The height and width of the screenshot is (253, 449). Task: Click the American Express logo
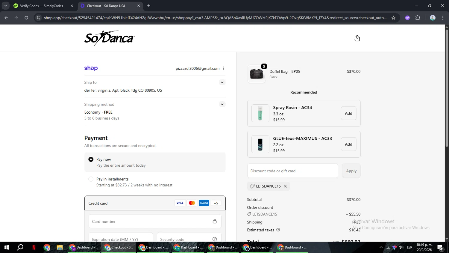point(204,203)
